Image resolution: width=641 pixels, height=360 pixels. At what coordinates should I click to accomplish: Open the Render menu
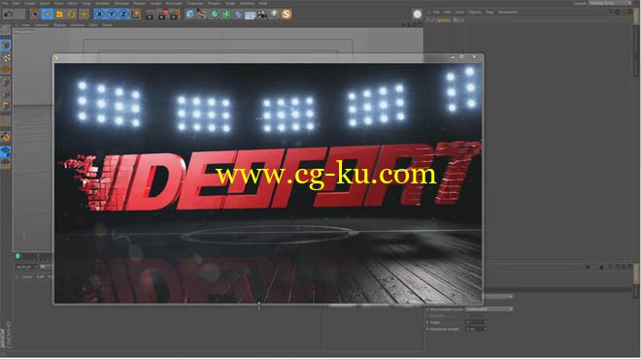pos(139,3)
